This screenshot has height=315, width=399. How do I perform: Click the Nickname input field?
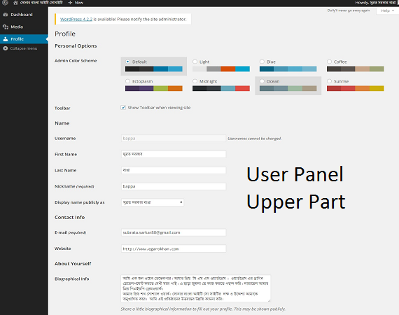pos(174,186)
